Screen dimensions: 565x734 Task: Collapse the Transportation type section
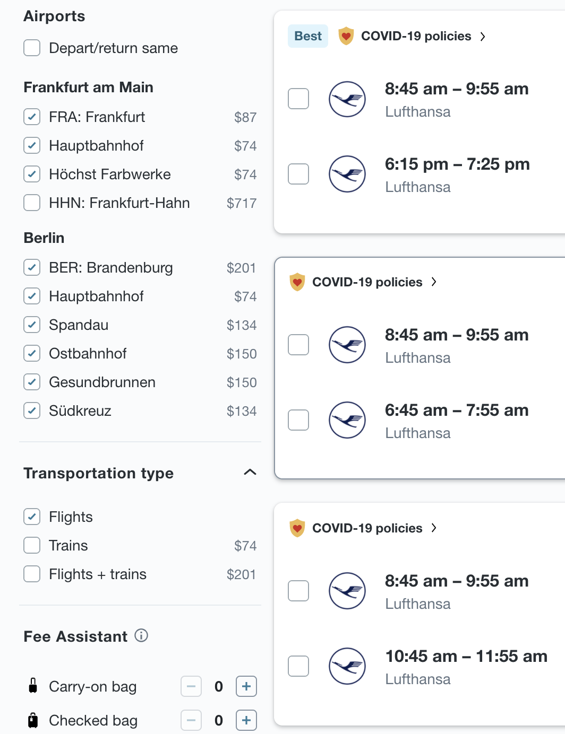click(250, 472)
